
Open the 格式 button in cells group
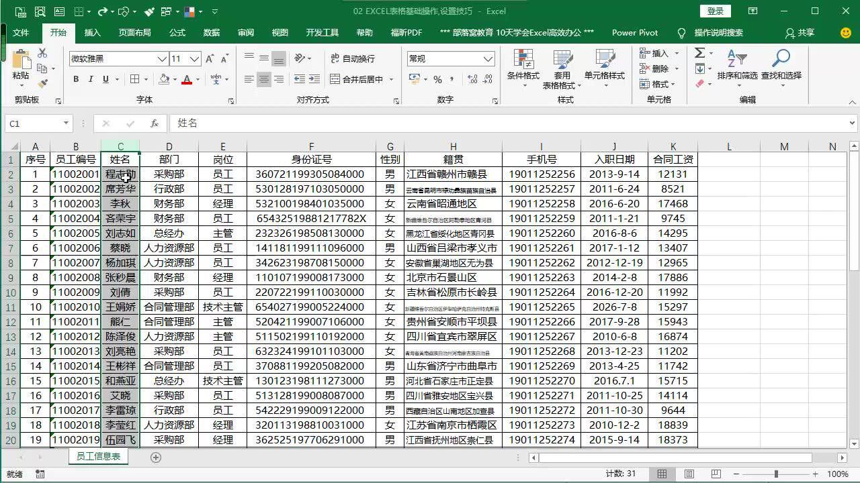point(655,84)
